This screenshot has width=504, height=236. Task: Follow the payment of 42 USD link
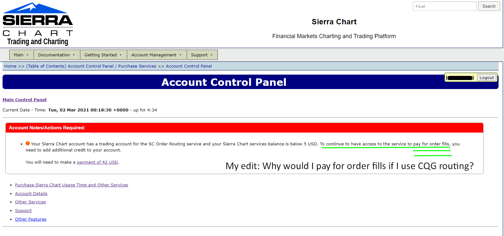(x=97, y=162)
